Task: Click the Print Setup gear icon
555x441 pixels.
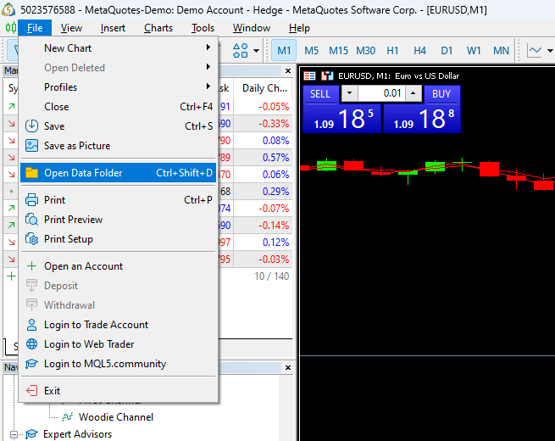Action: point(31,239)
